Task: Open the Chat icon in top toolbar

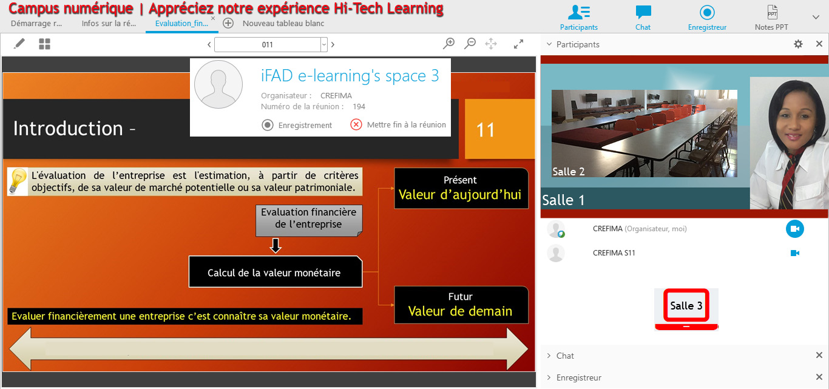Action: 643,17
